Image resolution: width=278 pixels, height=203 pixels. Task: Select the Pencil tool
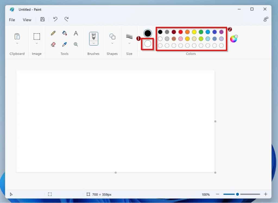(53, 33)
